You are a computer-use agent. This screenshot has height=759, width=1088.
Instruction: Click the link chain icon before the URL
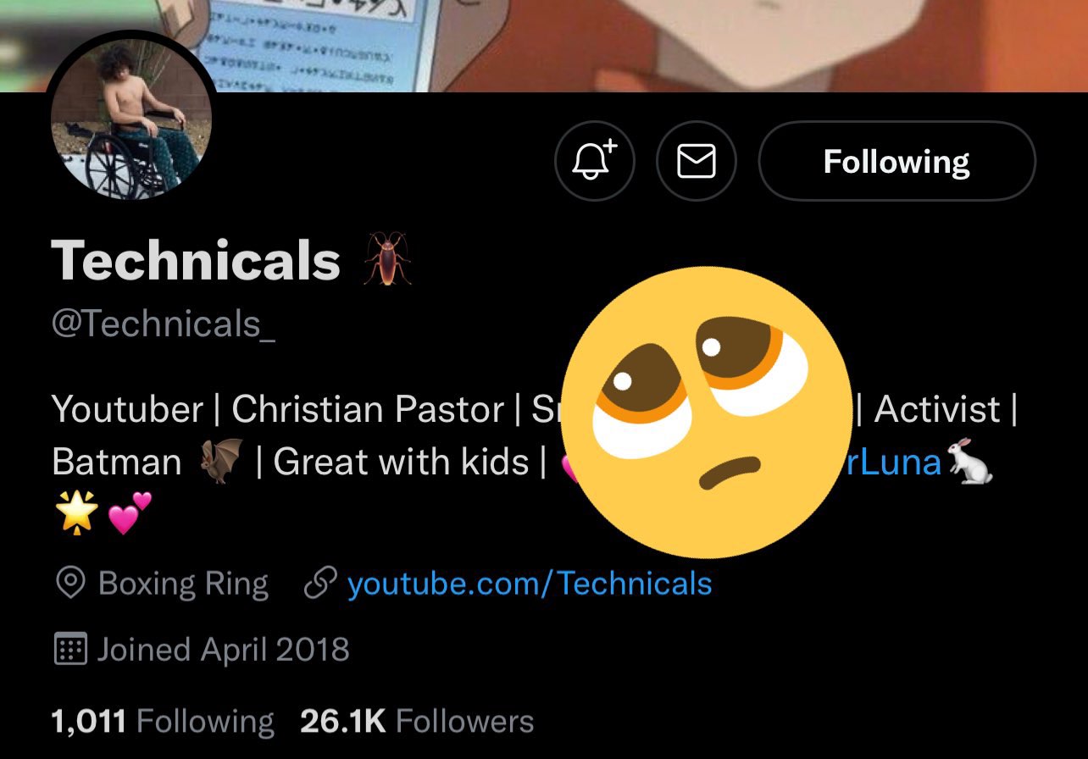pyautogui.click(x=320, y=584)
